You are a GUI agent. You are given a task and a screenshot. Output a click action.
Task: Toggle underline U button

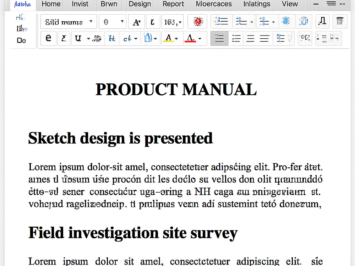coord(78,38)
